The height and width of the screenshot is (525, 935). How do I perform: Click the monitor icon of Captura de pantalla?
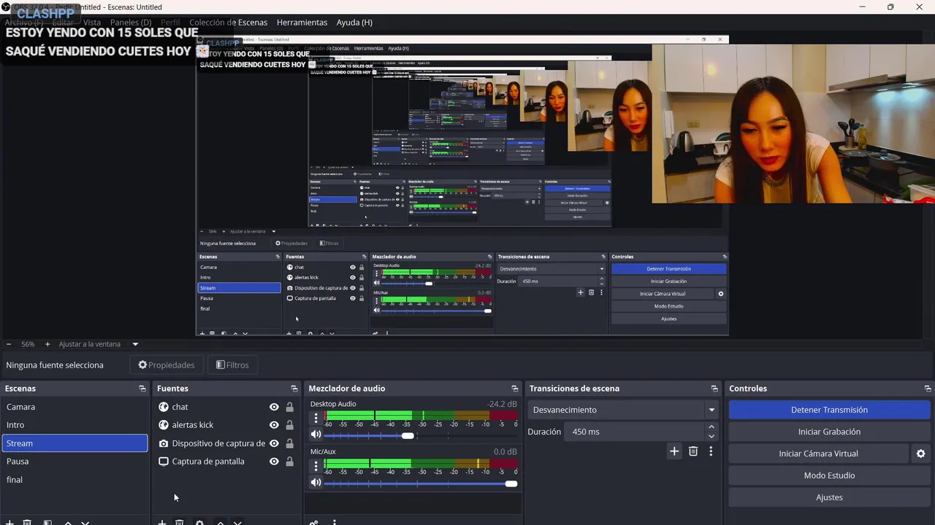click(x=164, y=462)
